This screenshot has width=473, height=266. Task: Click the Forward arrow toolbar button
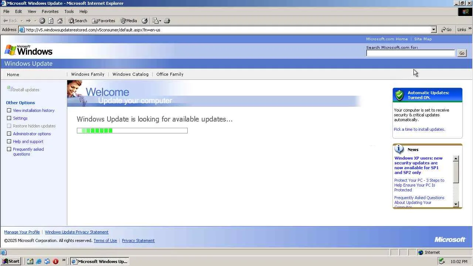pos(28,21)
